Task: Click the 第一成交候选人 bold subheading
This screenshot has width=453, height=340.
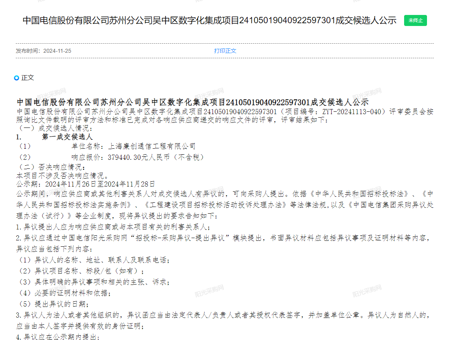Action: click(67, 137)
